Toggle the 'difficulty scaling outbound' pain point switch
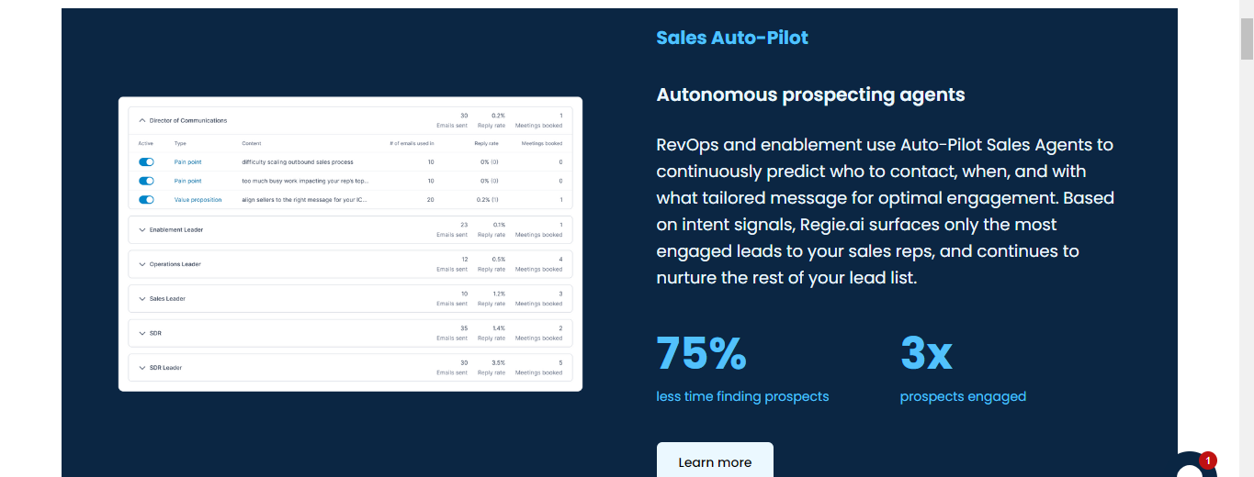The image size is (1254, 477). (x=146, y=162)
